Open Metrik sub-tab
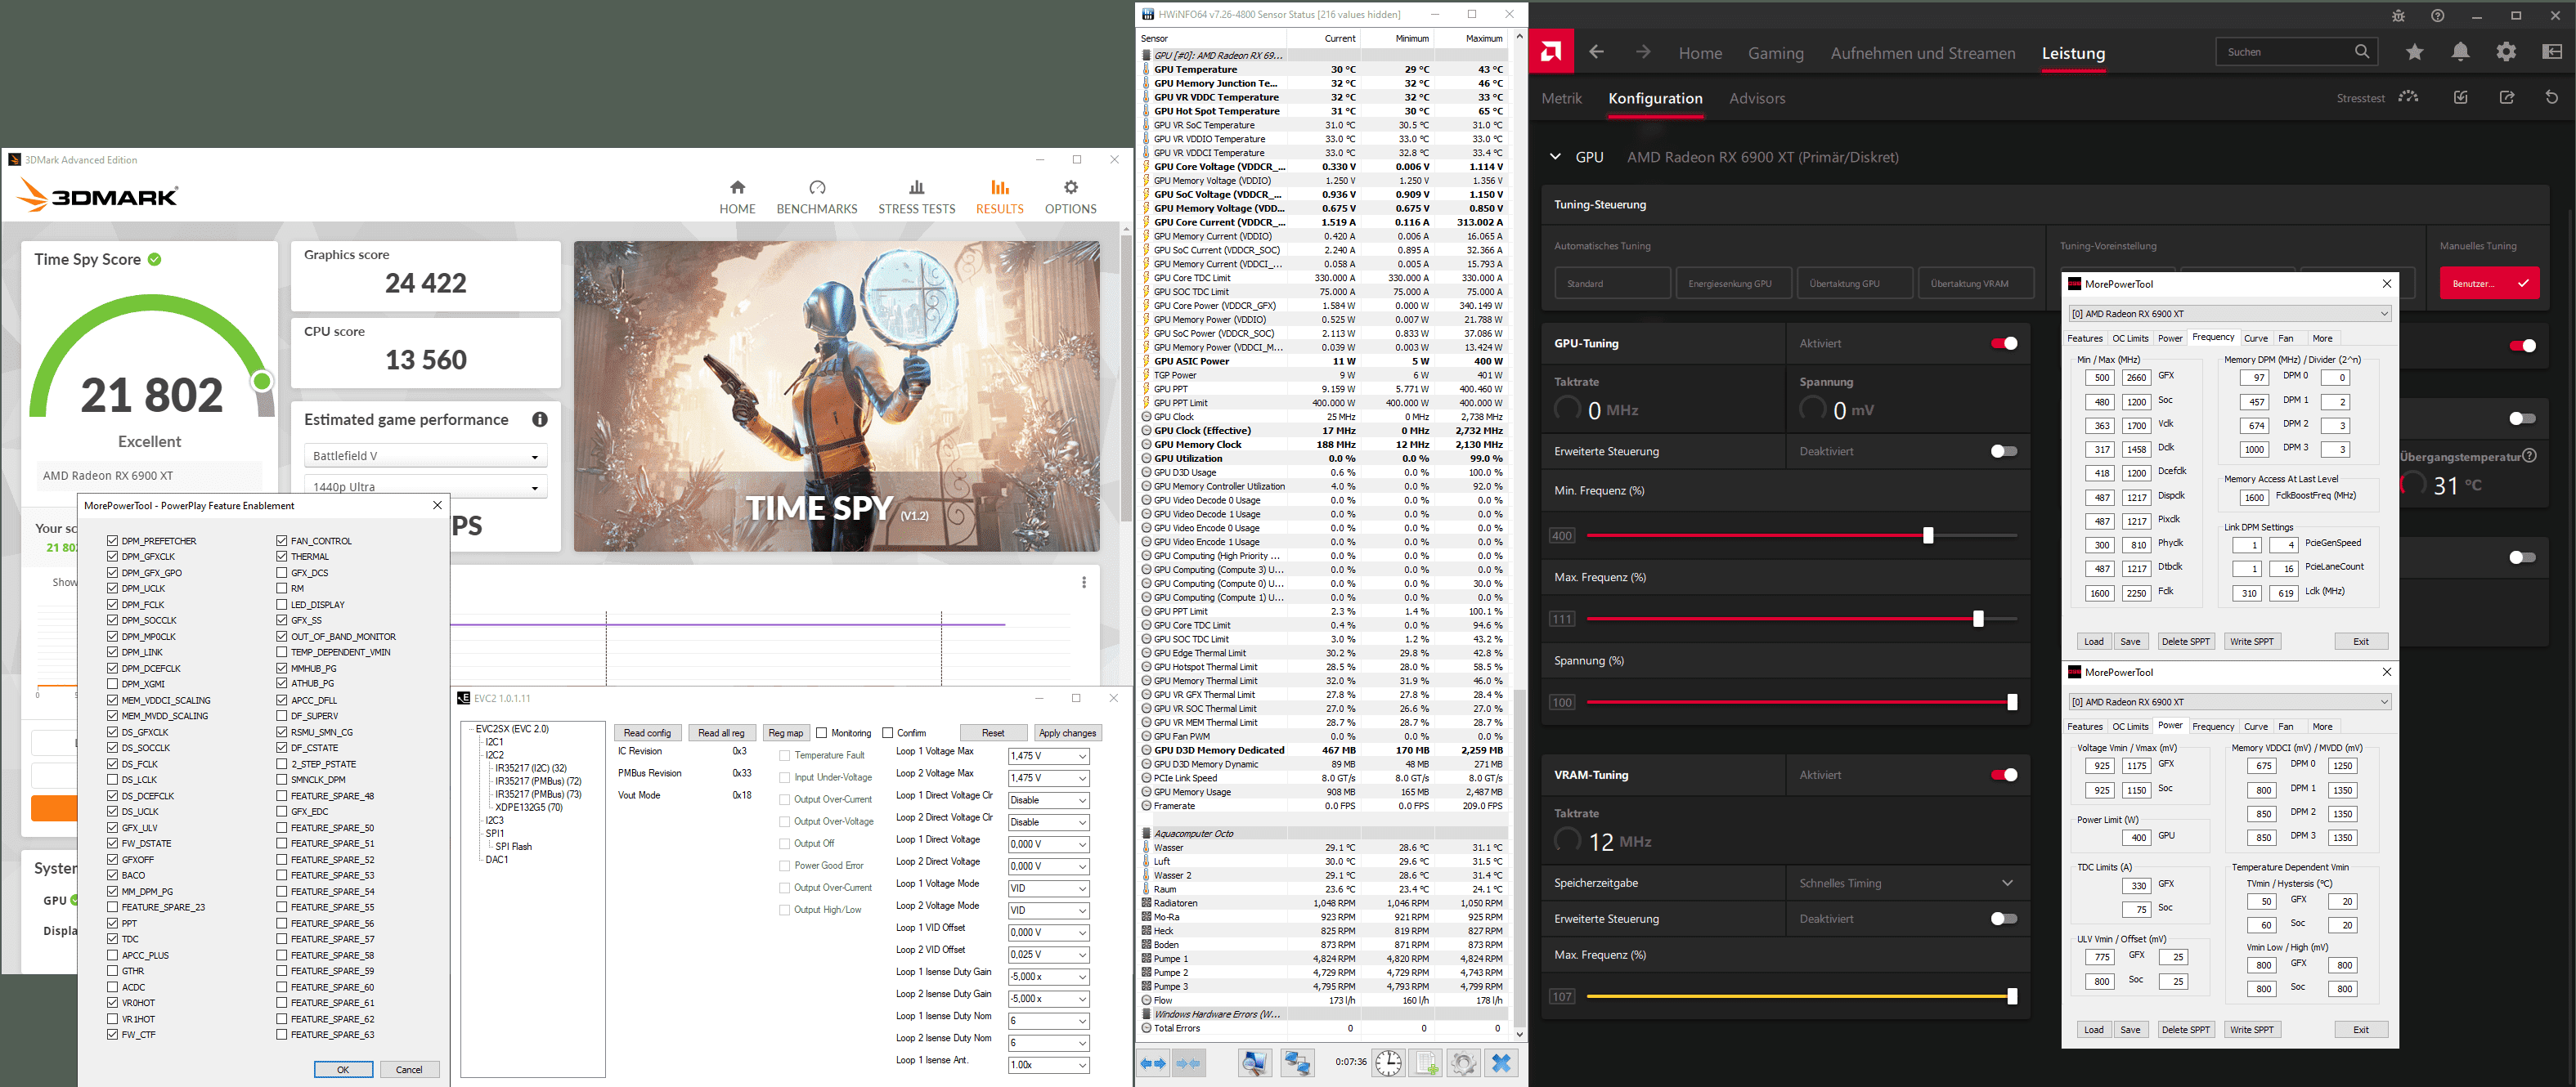This screenshot has width=2576, height=1087. coord(1561,98)
